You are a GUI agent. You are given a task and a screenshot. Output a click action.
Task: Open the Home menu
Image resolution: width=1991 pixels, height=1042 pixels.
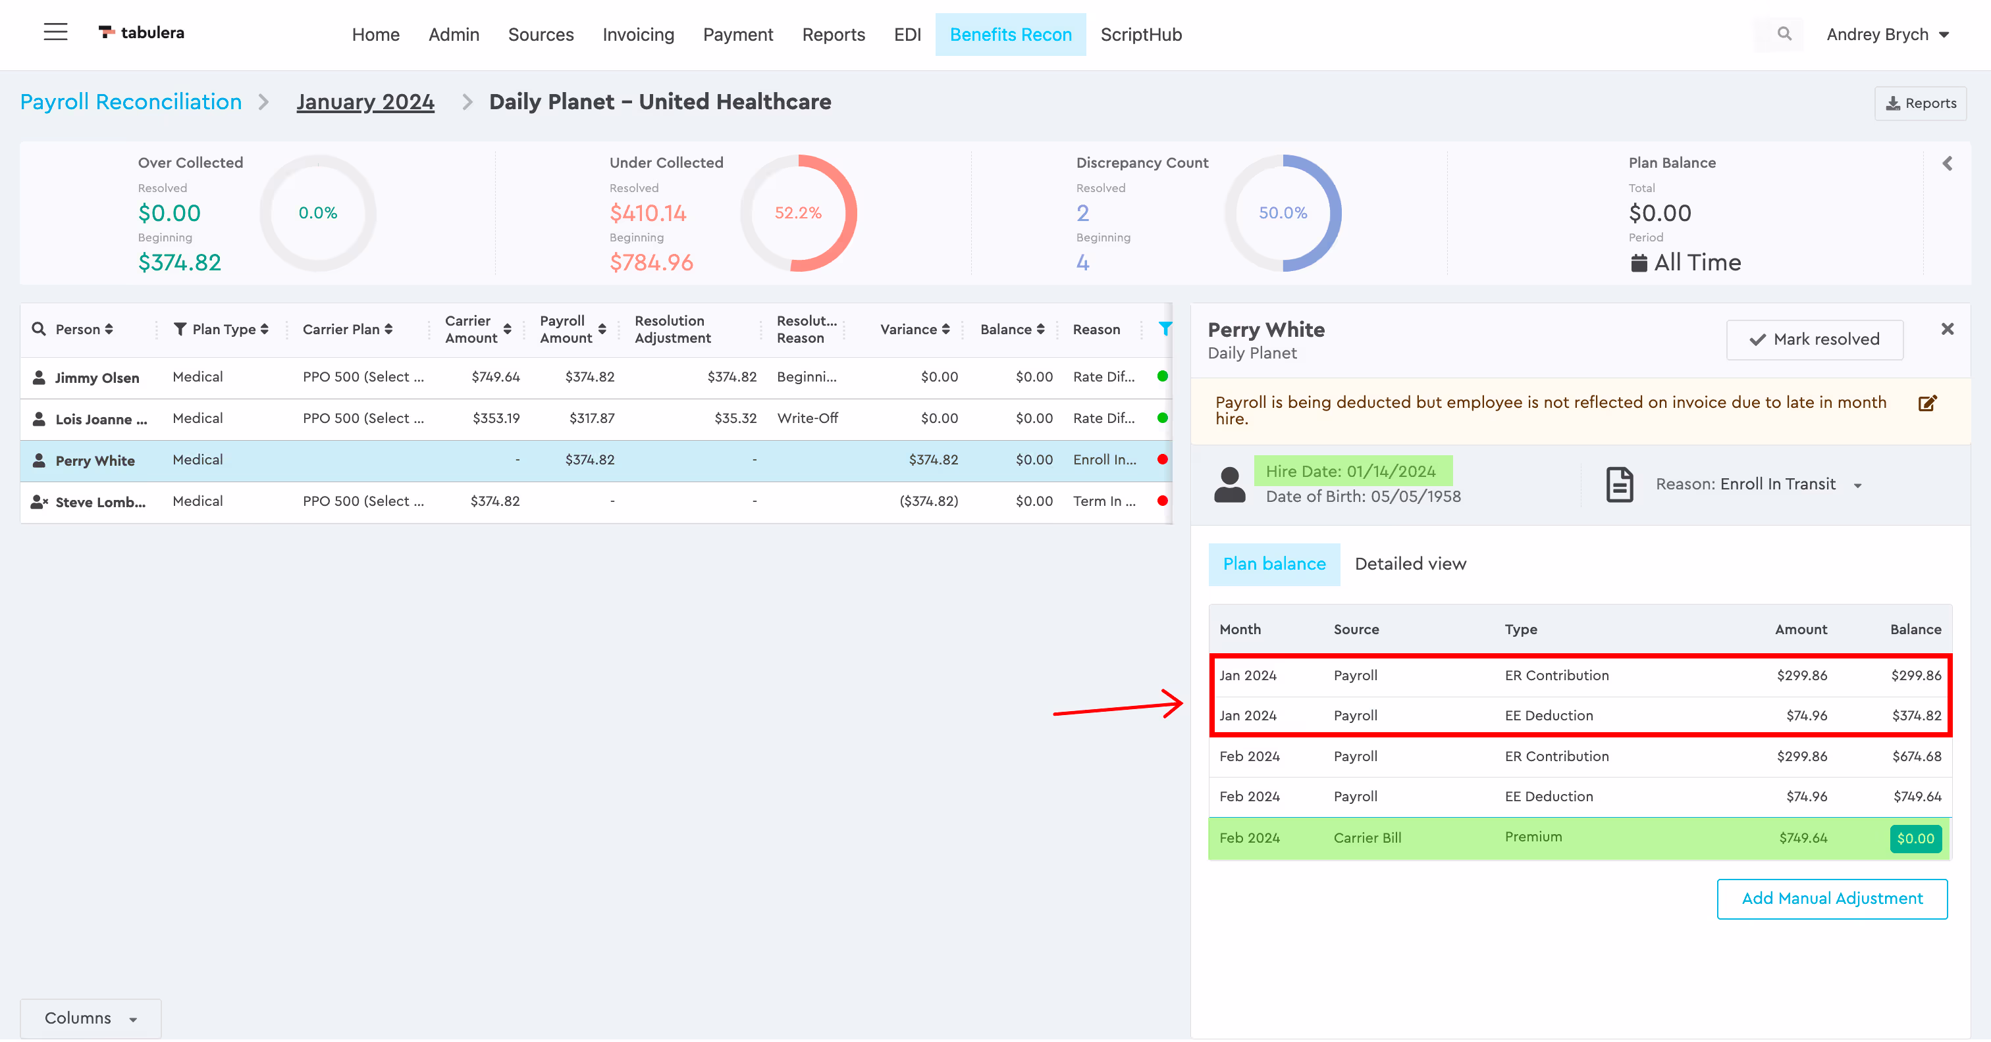(376, 35)
